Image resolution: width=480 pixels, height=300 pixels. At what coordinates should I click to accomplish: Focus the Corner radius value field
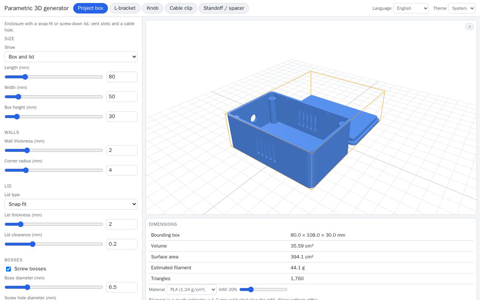122,170
